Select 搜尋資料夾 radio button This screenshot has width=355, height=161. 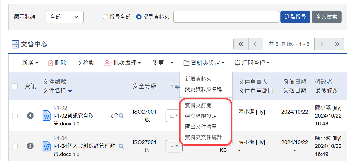(x=139, y=17)
